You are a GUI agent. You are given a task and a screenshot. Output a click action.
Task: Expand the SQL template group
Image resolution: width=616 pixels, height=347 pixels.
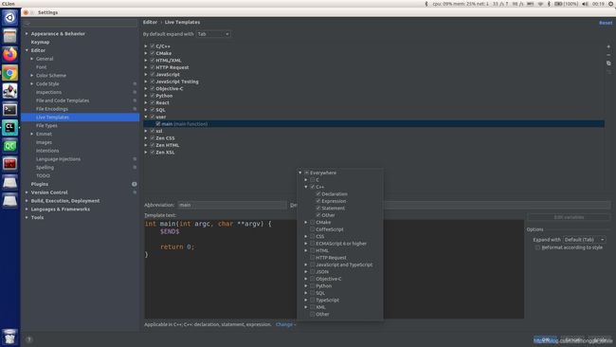click(146, 110)
